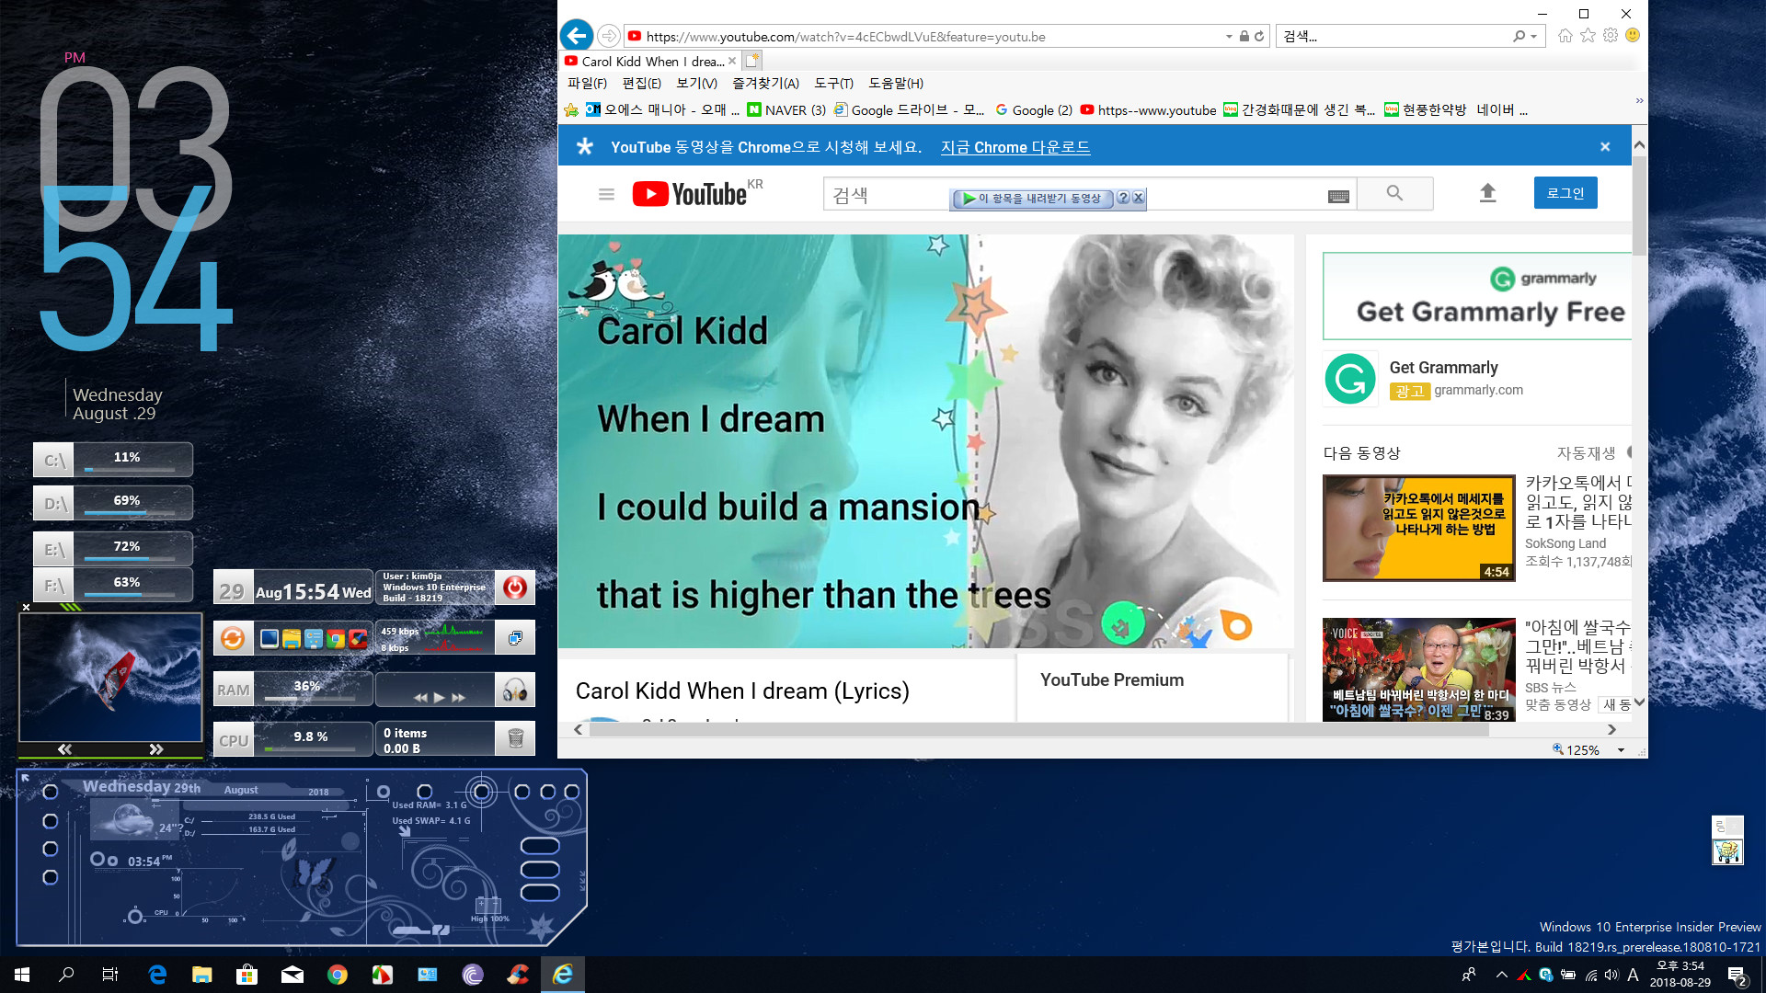Open the zoom level dropdown next to 125%

[x=1621, y=750]
